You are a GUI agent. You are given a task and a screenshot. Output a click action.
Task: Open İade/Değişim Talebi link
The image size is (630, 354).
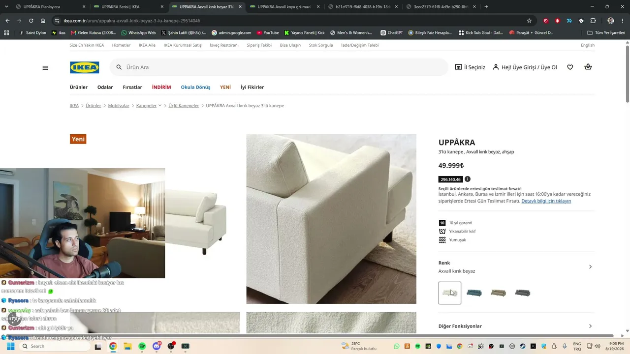(360, 45)
